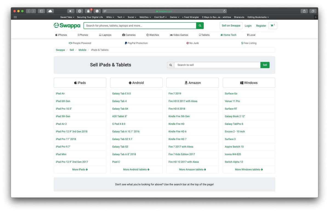Go to the Laptops category

pyautogui.click(x=105, y=35)
